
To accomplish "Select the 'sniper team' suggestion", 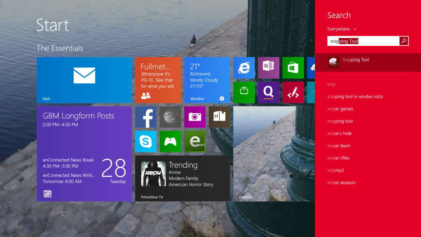I will tap(339, 146).
